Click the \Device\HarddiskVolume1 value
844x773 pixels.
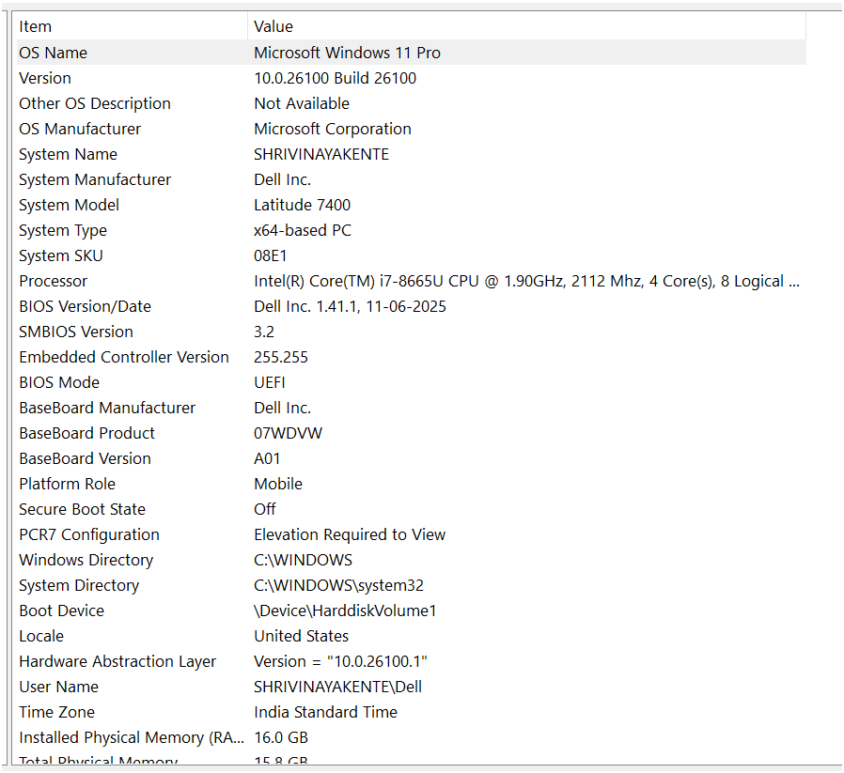pyautogui.click(x=345, y=611)
